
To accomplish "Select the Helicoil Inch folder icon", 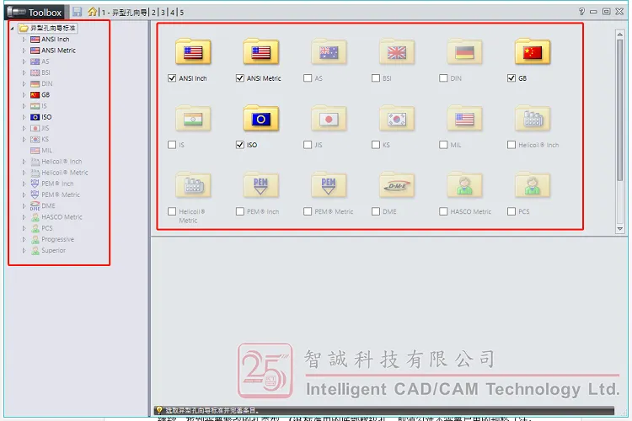I will point(533,119).
